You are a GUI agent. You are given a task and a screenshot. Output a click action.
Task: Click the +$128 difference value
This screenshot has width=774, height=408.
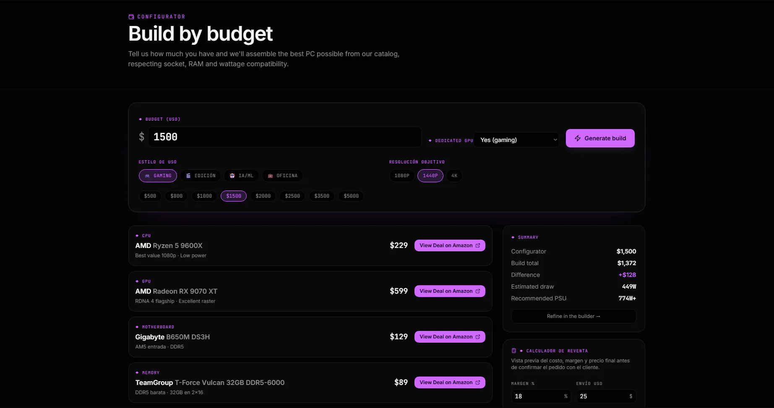pyautogui.click(x=627, y=275)
